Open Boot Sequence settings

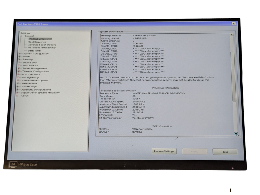coord(37,42)
